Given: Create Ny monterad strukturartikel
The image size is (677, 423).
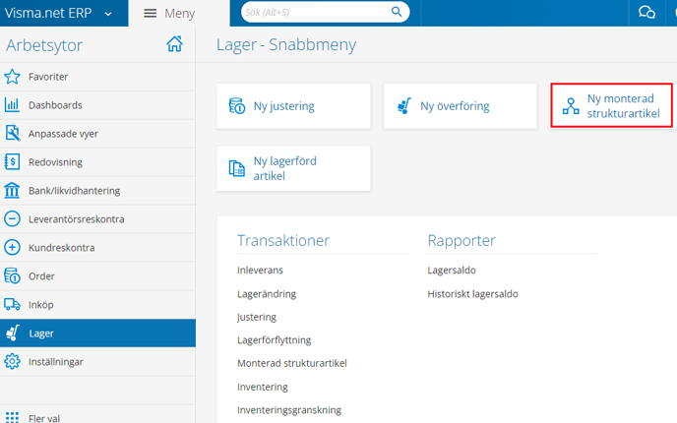Looking at the screenshot, I should pyautogui.click(x=611, y=106).
